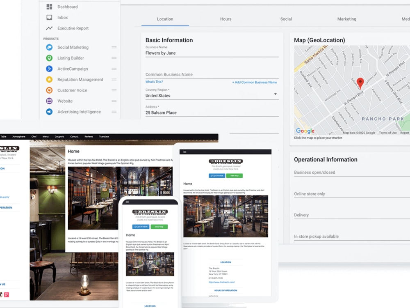Image resolution: width=410 pixels, height=308 pixels.
Task: Click the Delivery field
Action: click(352, 215)
